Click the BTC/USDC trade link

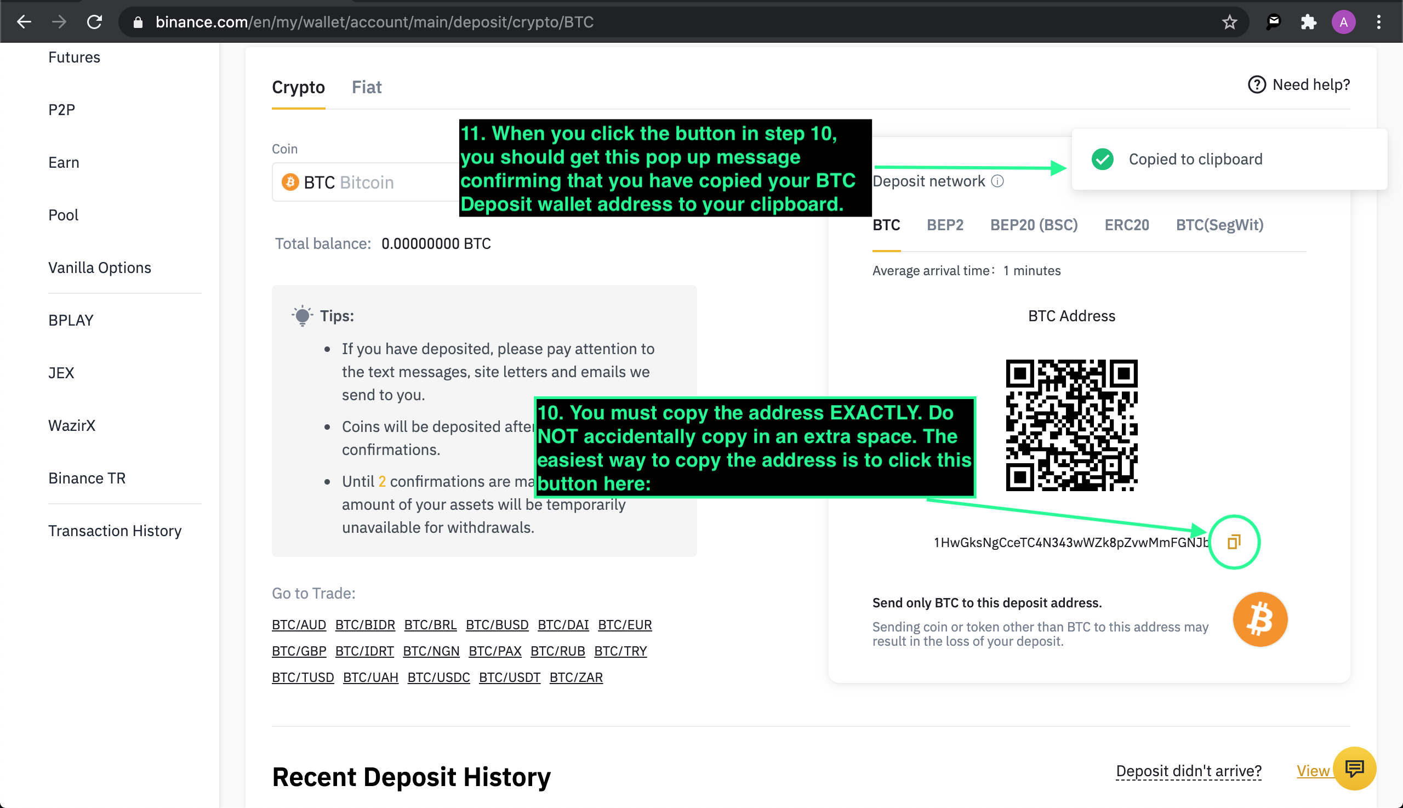point(438,677)
